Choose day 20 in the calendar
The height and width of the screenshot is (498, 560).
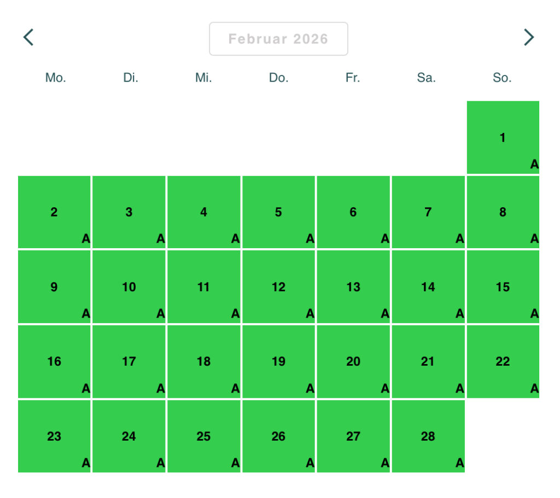(x=353, y=361)
